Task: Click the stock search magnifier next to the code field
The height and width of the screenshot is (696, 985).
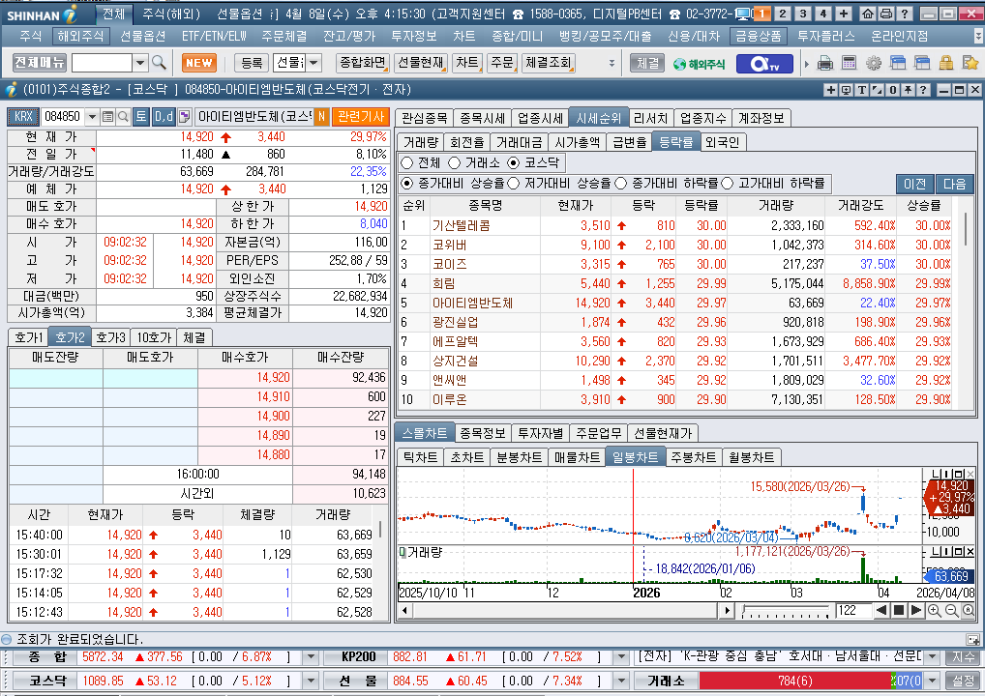Action: (123, 117)
